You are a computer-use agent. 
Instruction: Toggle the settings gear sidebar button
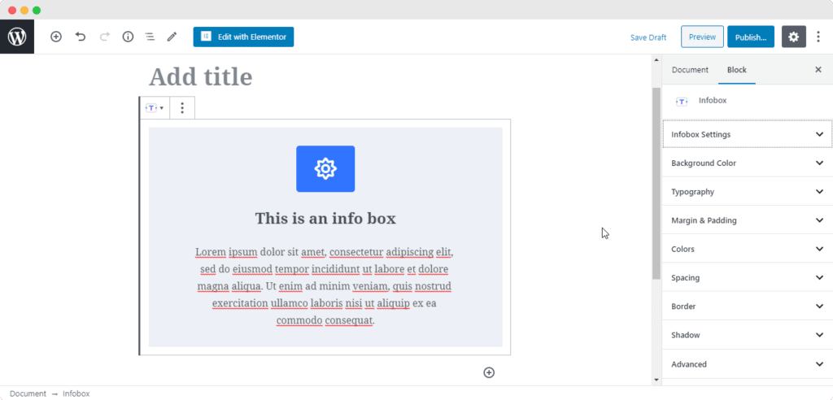(794, 37)
